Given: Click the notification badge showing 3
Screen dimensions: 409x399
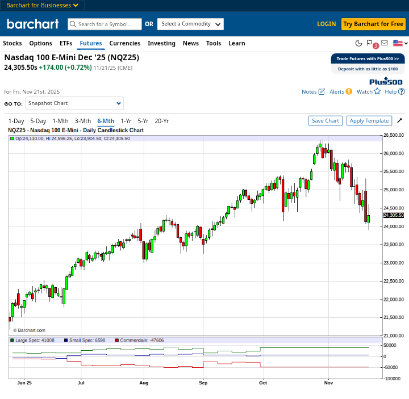Looking at the screenshot, I should (375, 46).
